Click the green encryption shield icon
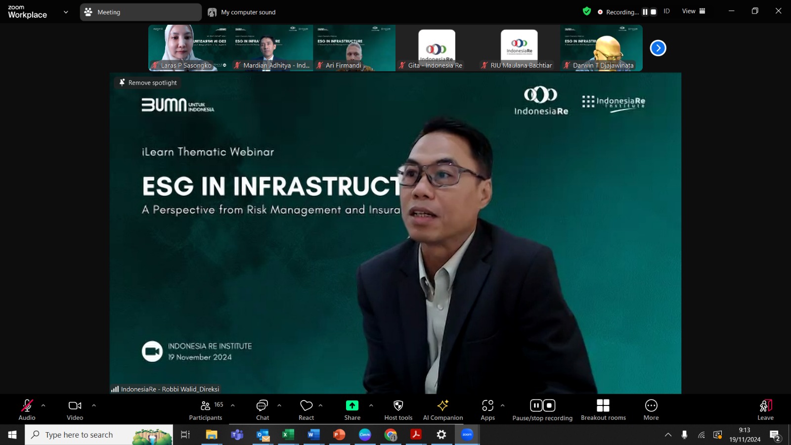791x445 pixels. pyautogui.click(x=587, y=11)
